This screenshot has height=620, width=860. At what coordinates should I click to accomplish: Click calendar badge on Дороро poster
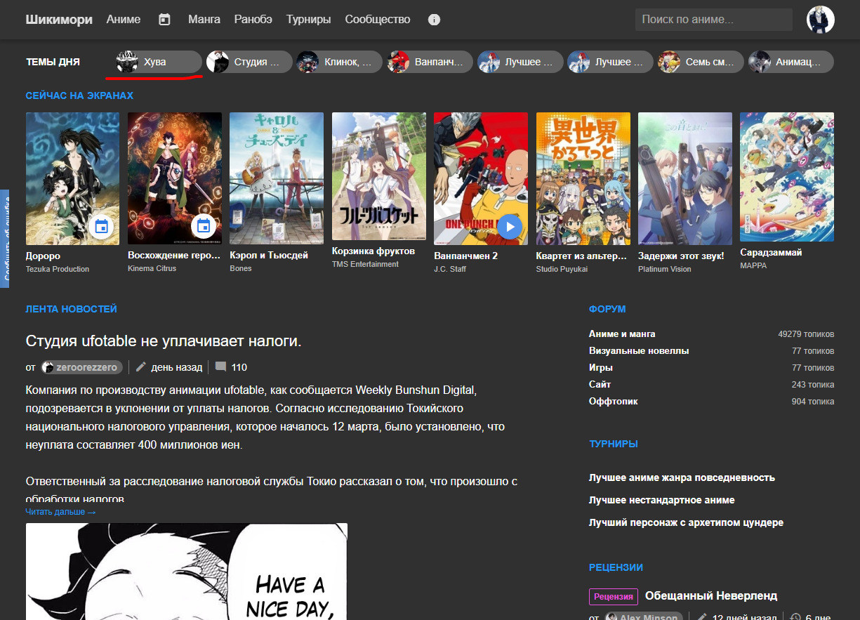pos(102,226)
